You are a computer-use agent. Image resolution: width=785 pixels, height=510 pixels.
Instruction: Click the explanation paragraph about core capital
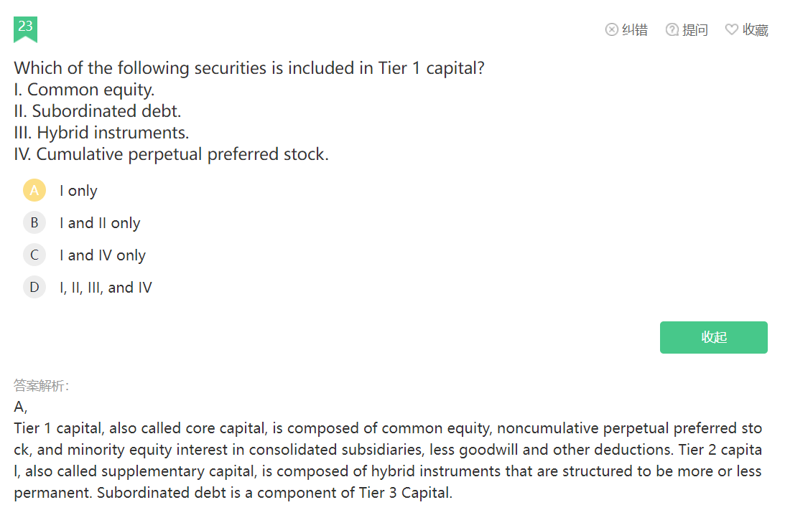click(388, 461)
